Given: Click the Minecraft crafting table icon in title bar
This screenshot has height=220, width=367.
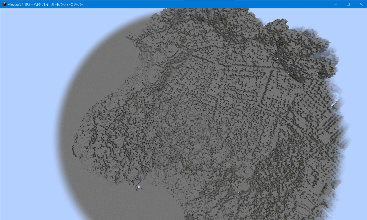Looking at the screenshot, I should tap(4, 4).
